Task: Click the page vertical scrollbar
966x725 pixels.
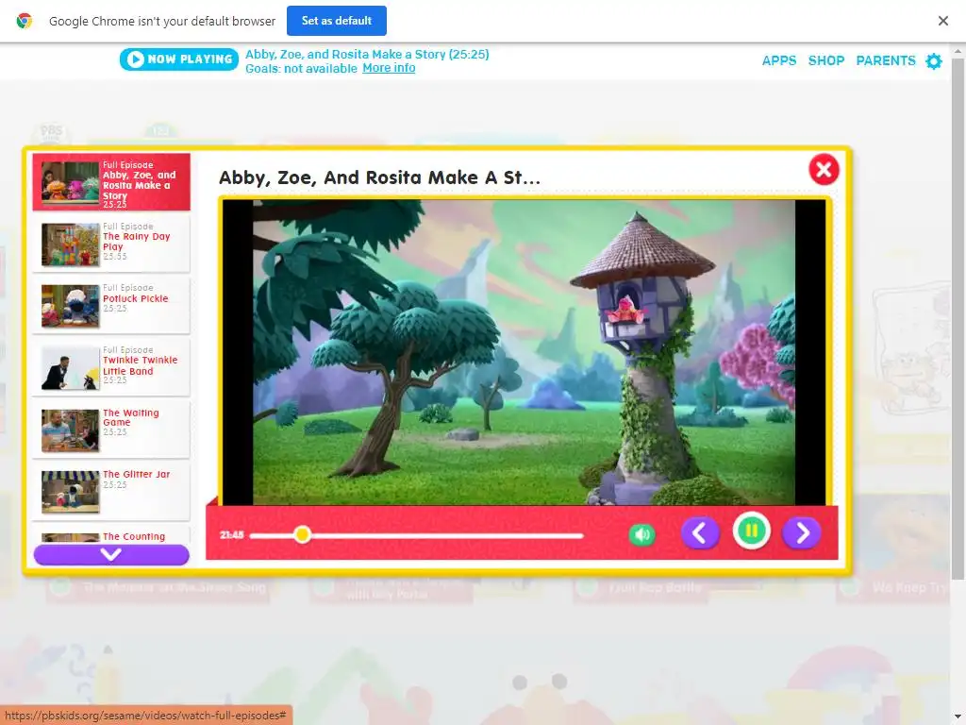Action: click(x=958, y=321)
